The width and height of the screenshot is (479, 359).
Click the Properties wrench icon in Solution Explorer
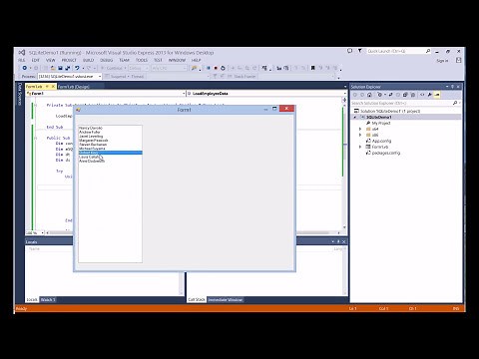coord(430,95)
